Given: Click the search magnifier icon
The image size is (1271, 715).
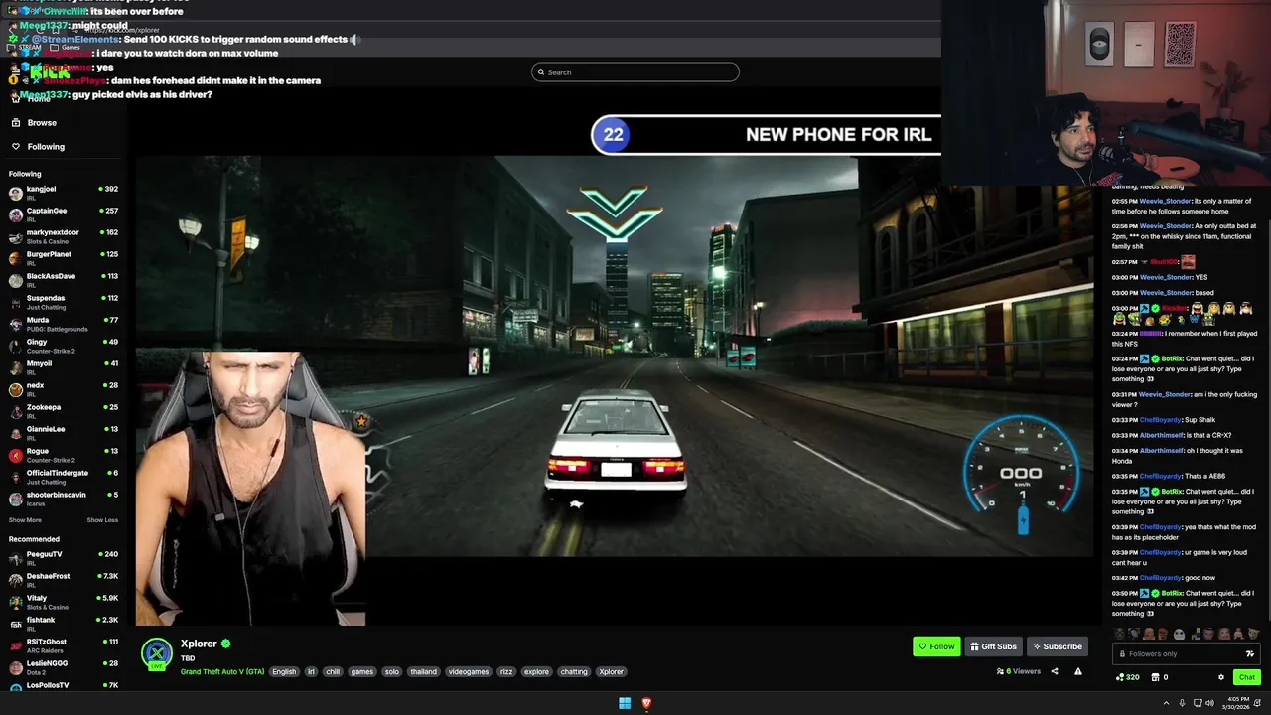Looking at the screenshot, I should coord(541,72).
